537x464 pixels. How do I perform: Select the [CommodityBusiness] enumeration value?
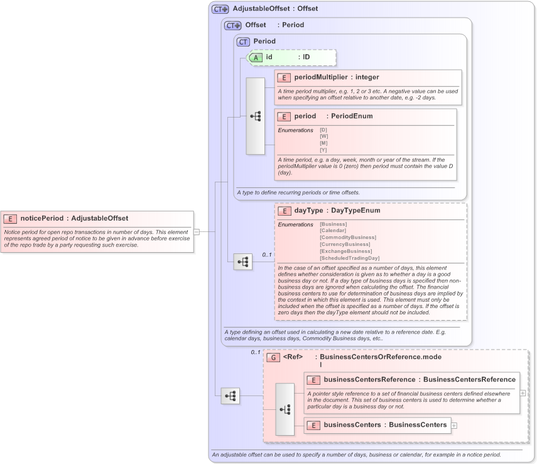pyautogui.click(x=348, y=238)
